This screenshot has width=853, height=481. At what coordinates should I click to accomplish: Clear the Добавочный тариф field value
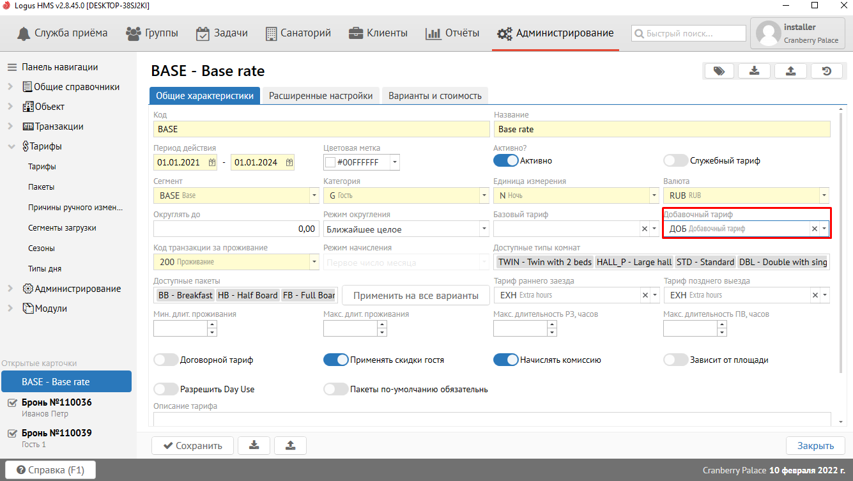pos(814,229)
